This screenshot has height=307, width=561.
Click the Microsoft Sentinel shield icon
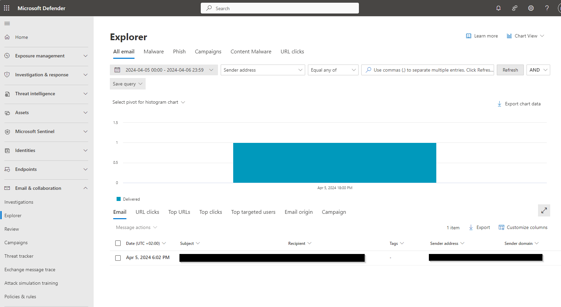[x=7, y=132]
